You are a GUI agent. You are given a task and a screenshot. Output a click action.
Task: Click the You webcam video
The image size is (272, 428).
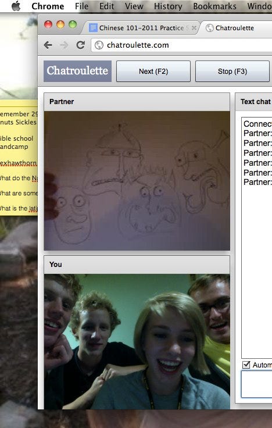pyautogui.click(x=137, y=341)
